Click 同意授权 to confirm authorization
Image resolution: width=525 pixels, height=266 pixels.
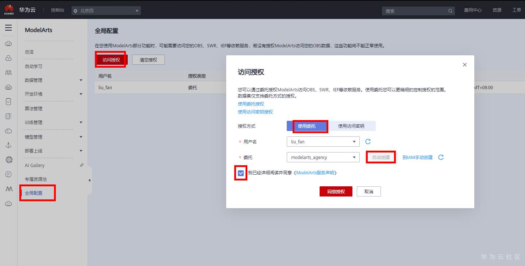[x=336, y=191]
